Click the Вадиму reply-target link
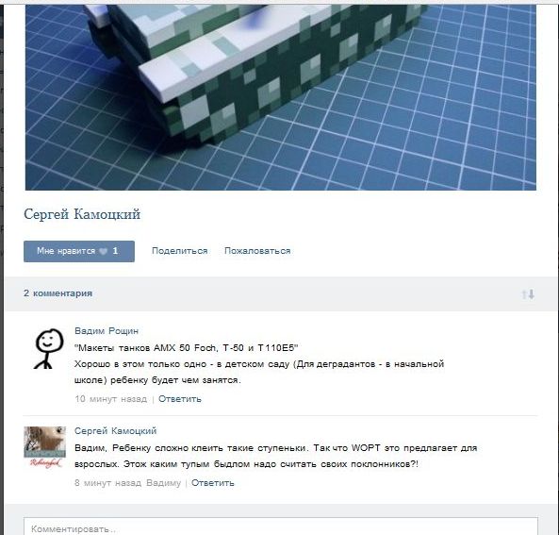The image size is (559, 535). point(164,482)
